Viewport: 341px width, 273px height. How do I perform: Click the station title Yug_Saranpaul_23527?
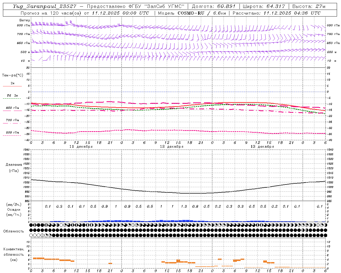coord(44,6)
